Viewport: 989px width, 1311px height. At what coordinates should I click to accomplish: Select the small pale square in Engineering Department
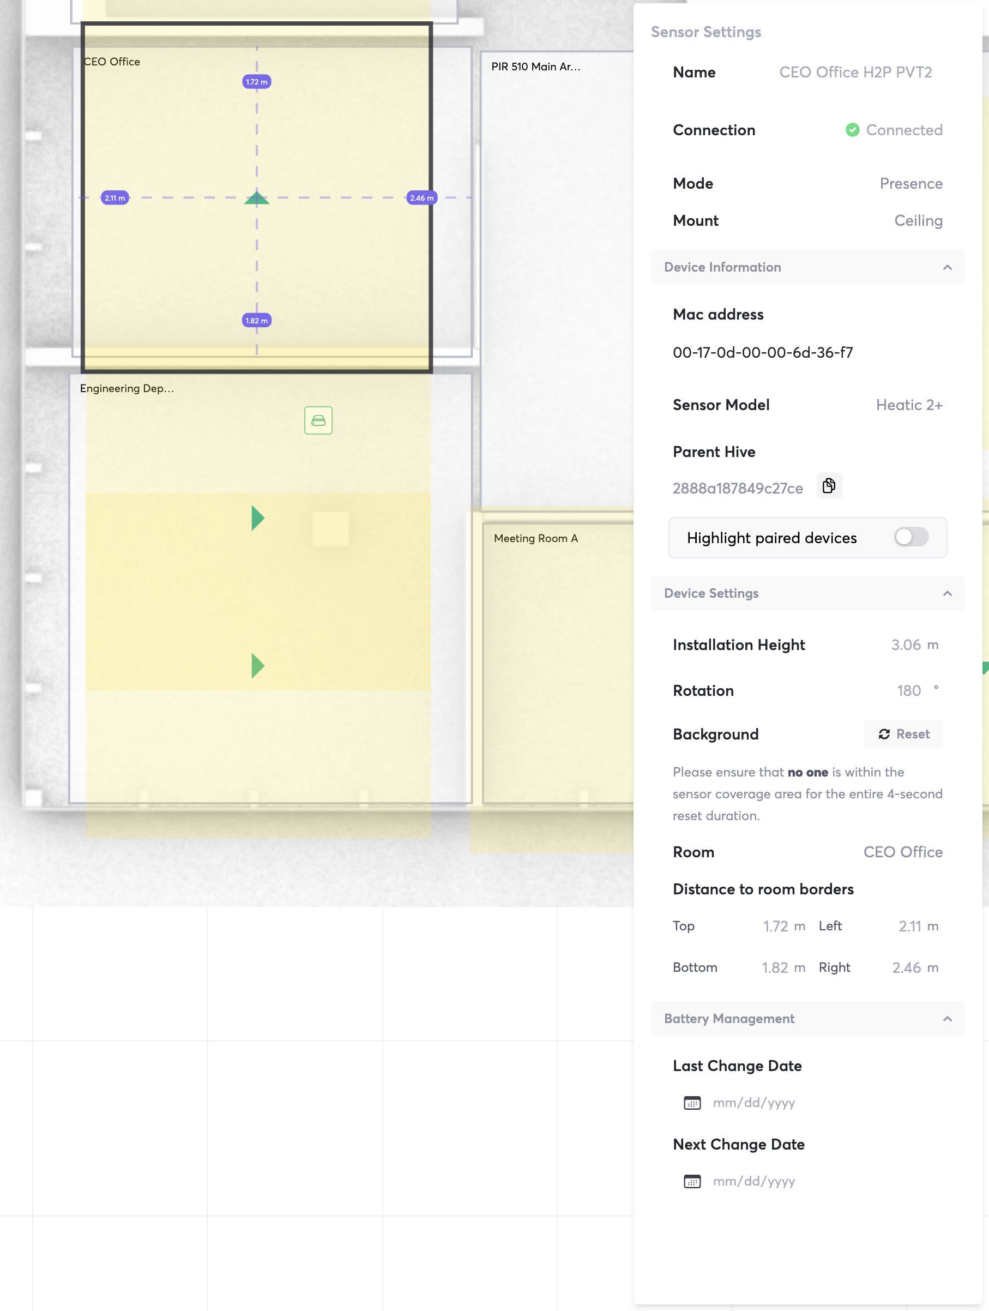330,530
